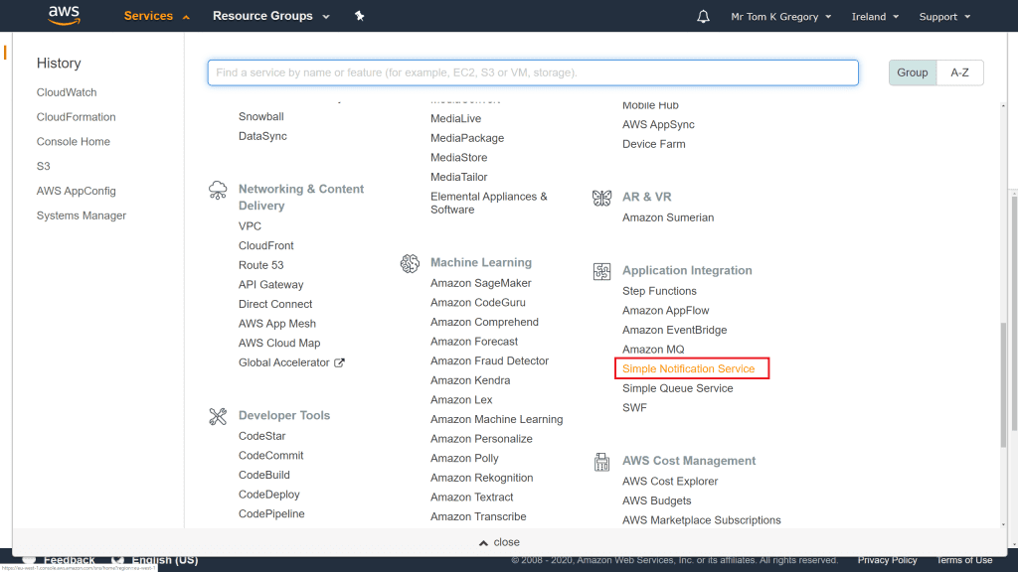Screen dimensions: 1018x572
Task: Click the Networking & Content Delivery icon
Action: tap(218, 190)
